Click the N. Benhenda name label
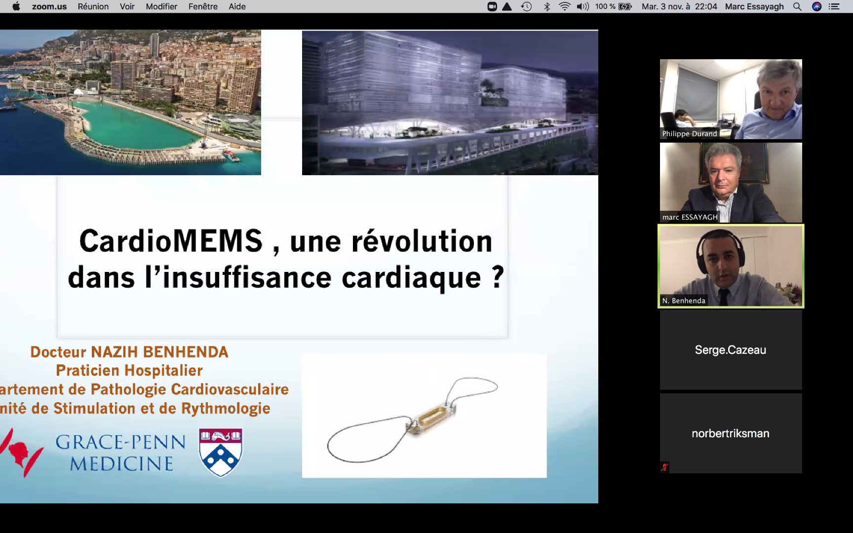Viewport: 853px width, 533px height. 684,301
